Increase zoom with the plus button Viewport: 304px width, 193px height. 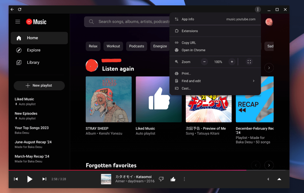[x=232, y=62]
